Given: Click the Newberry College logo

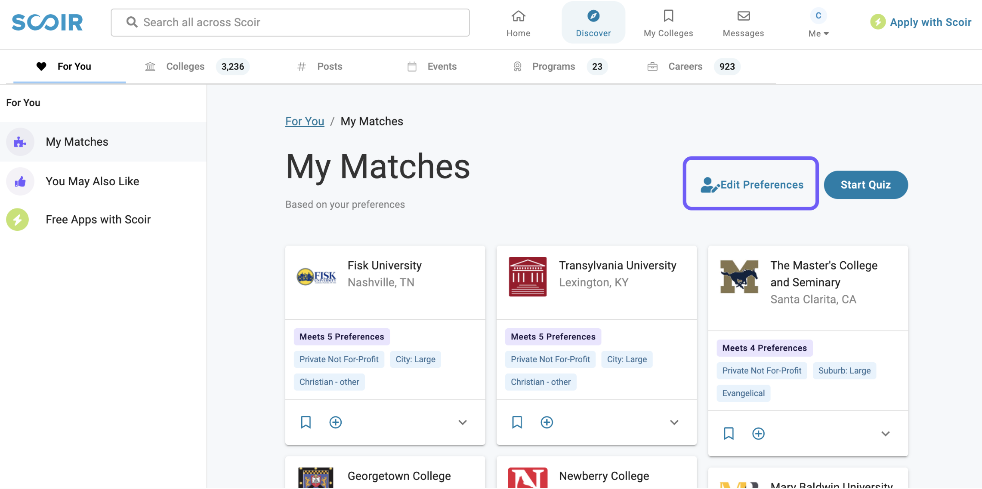Looking at the screenshot, I should (x=528, y=478).
